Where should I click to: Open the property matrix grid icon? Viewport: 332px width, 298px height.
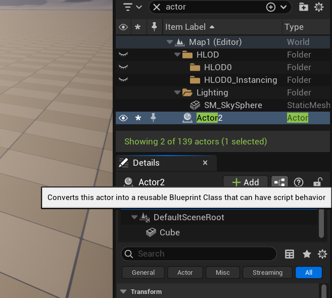tap(289, 254)
